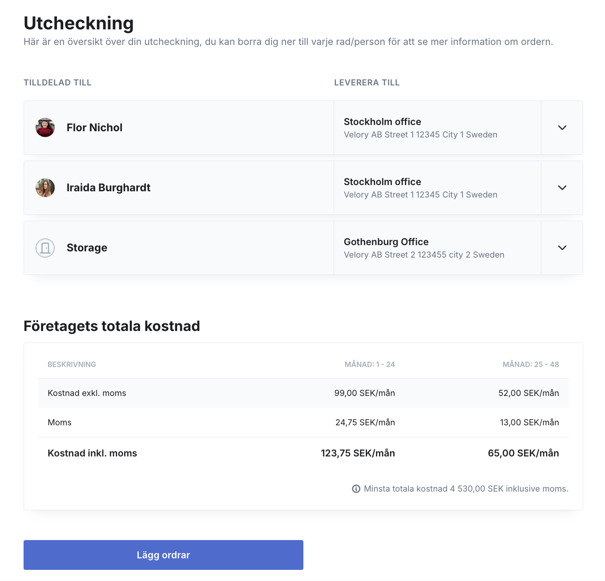Screen dimensions: 605x581
Task: Select the Iraida Burghardt name
Action: click(109, 188)
